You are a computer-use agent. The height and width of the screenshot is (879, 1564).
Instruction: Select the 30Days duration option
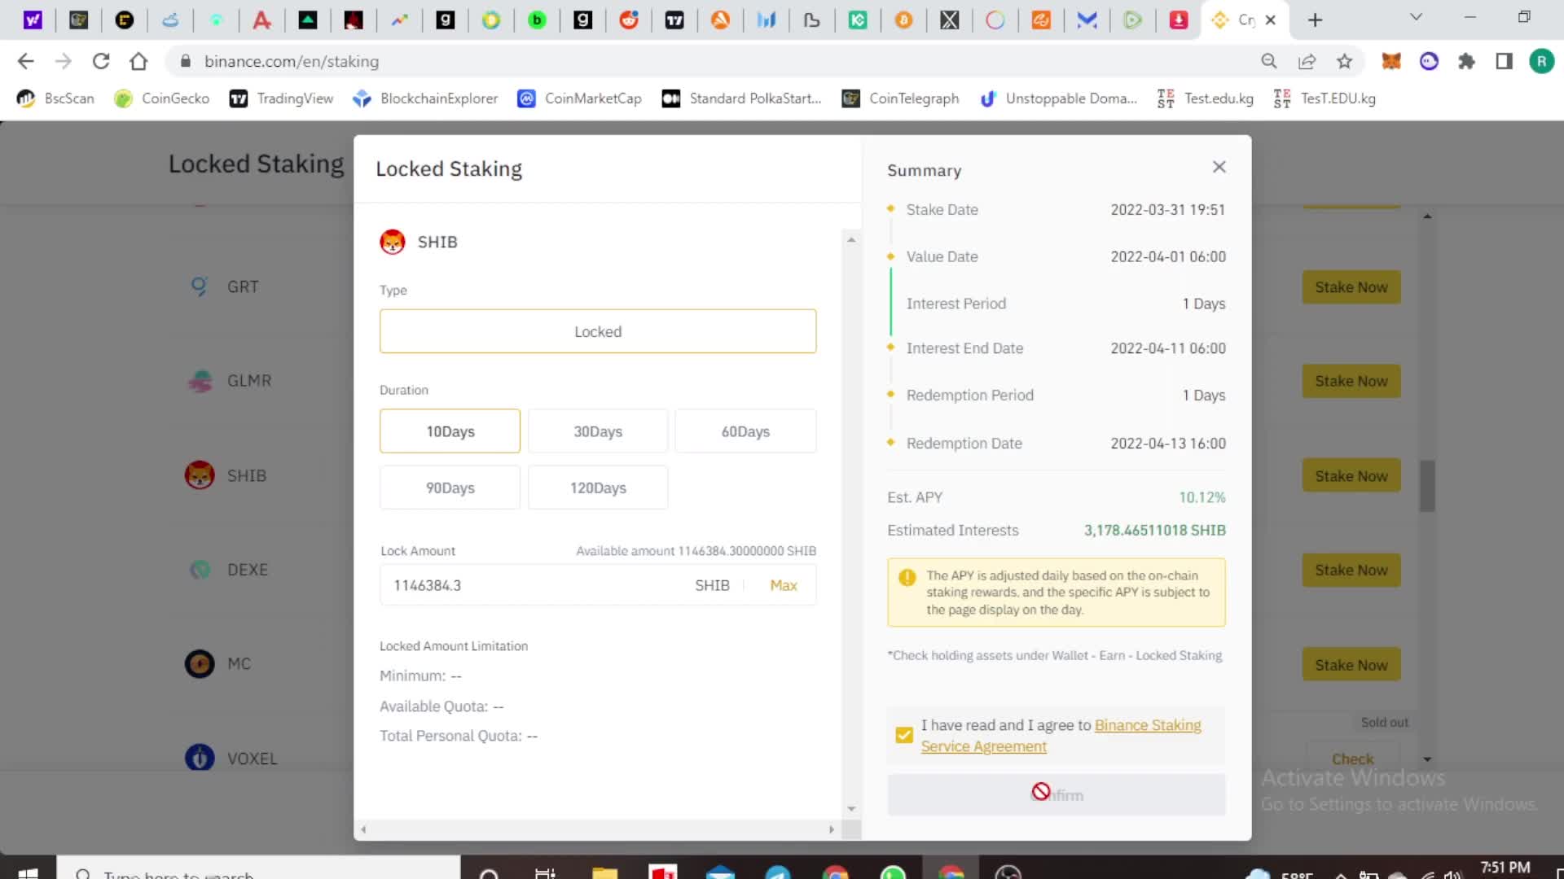(598, 431)
